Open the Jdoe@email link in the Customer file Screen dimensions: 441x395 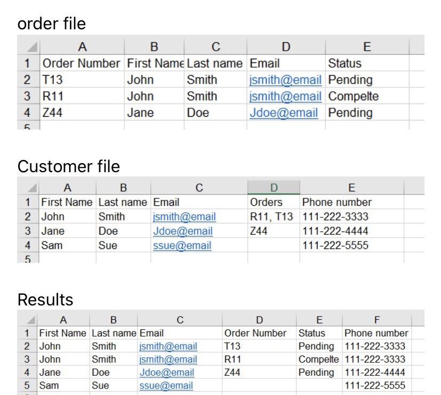tap(182, 231)
